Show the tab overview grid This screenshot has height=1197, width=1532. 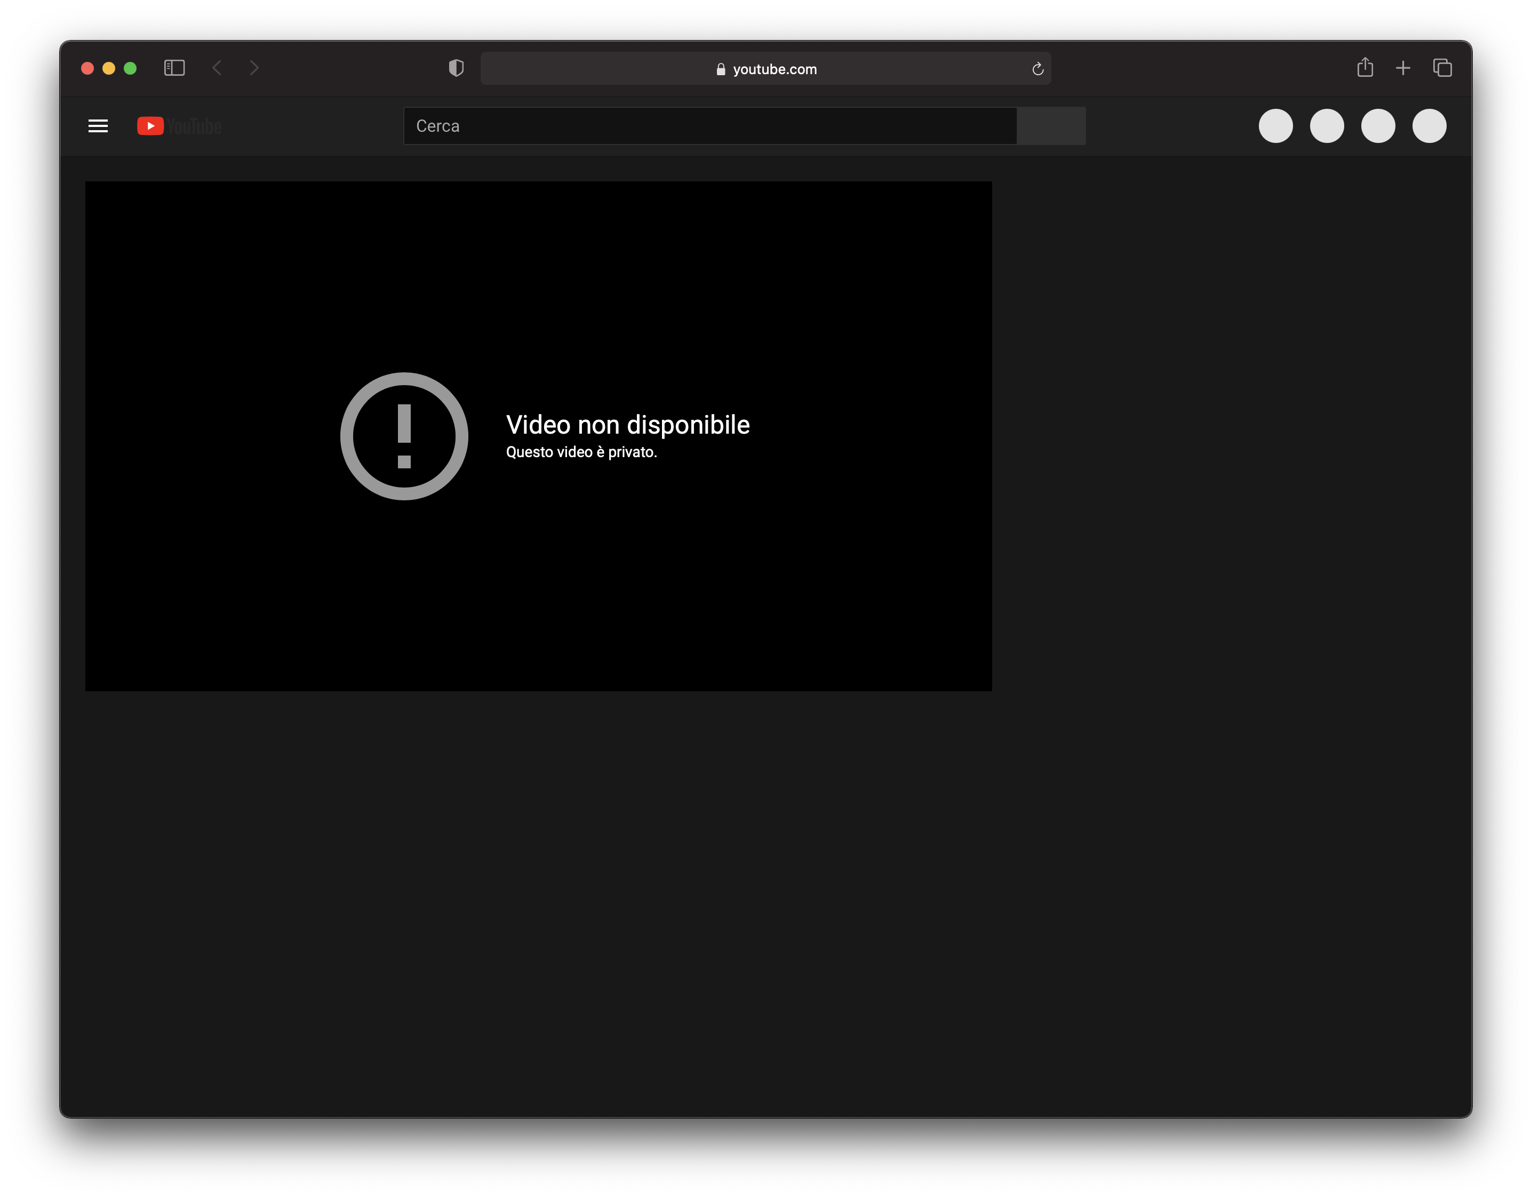pos(1442,68)
